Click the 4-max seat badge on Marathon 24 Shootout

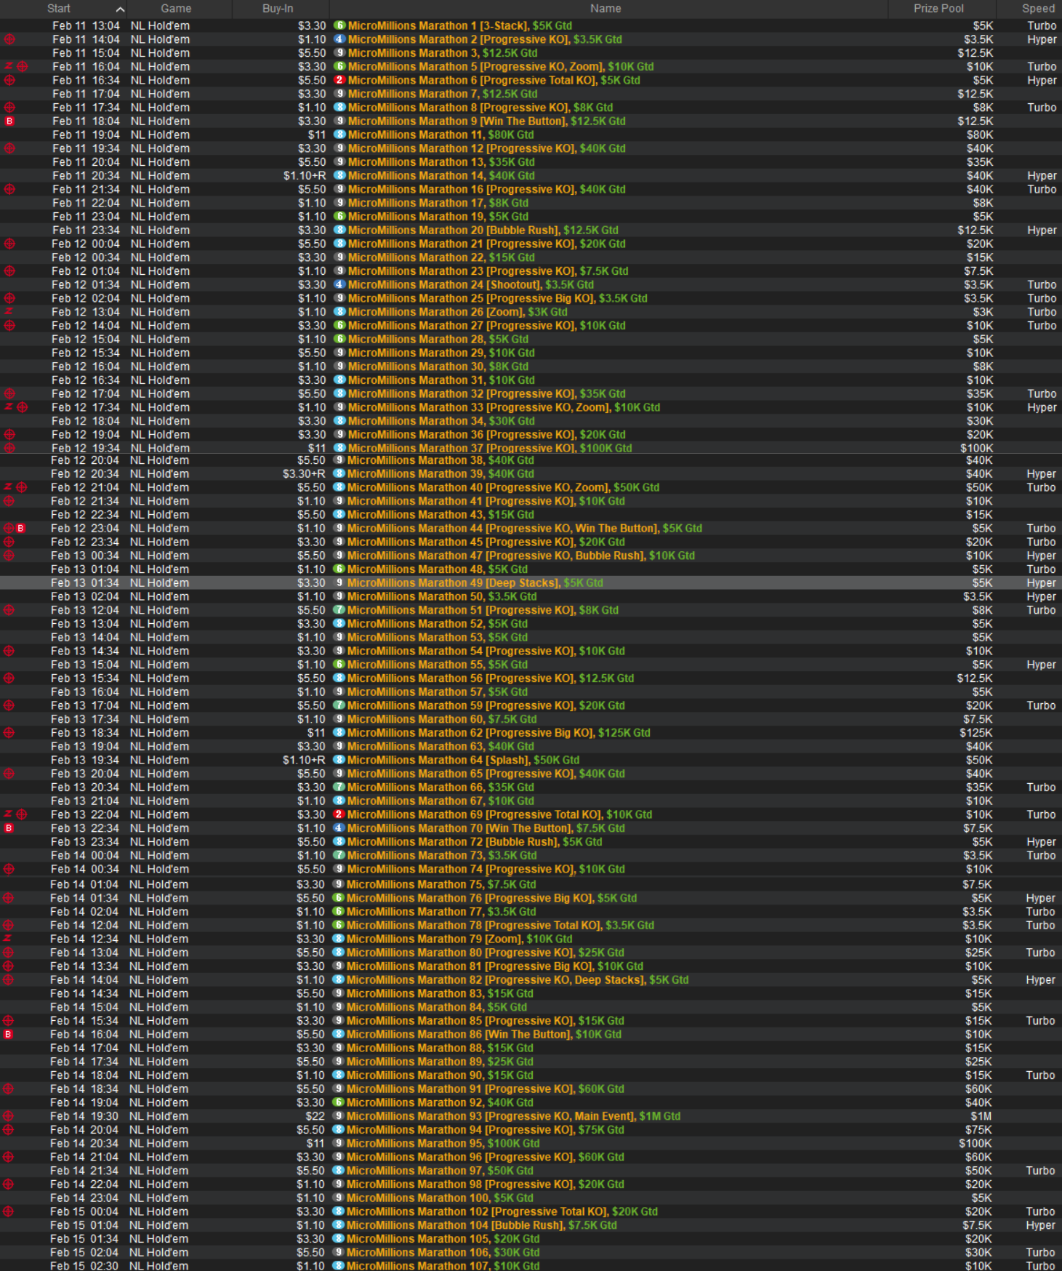click(339, 285)
